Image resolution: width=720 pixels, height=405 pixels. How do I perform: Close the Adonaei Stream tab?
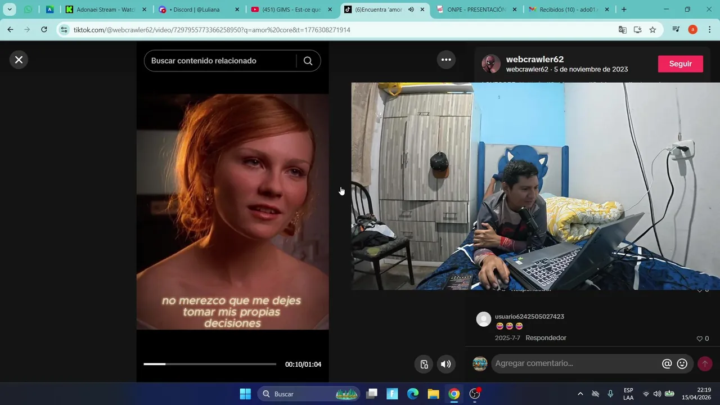pos(144,10)
